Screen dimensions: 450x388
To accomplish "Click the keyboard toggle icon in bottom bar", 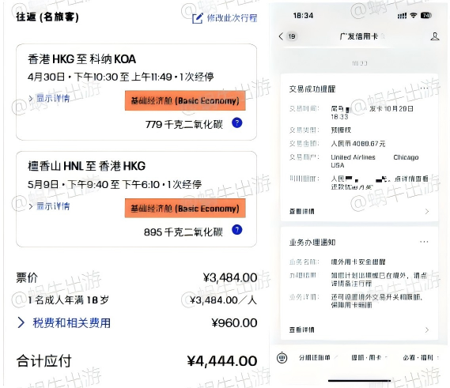I will [282, 358].
